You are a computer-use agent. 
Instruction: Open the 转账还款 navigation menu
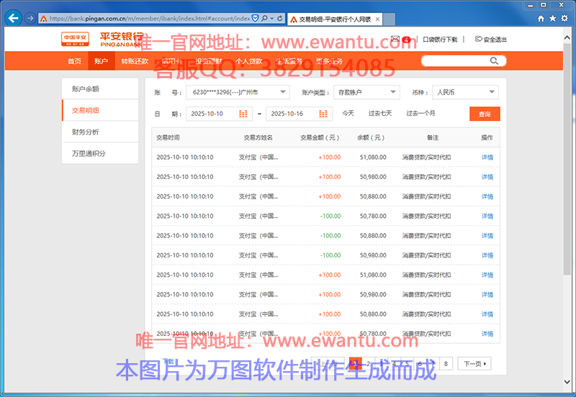pyautogui.click(x=135, y=61)
